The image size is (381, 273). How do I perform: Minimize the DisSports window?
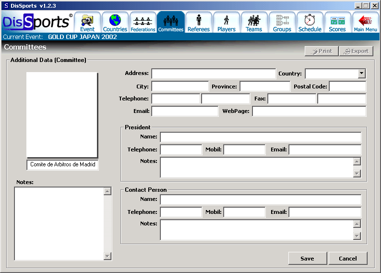[357, 6]
